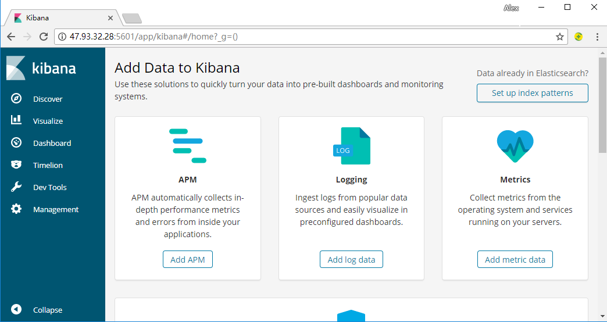Open the Dashboard gauge icon

click(x=16, y=143)
